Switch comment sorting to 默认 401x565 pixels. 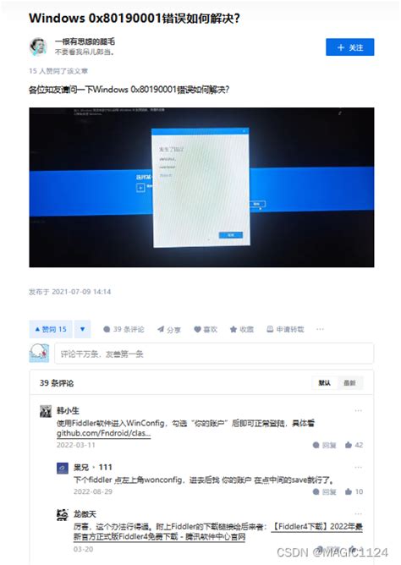point(324,382)
